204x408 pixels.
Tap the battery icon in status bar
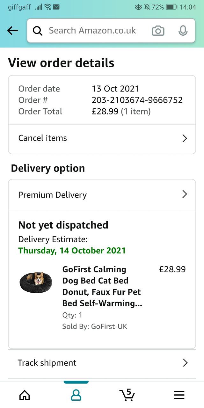(x=171, y=7)
